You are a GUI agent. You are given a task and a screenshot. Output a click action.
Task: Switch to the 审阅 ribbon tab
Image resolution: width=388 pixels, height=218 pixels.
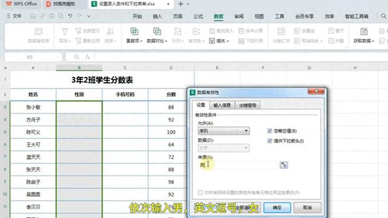(x=239, y=16)
